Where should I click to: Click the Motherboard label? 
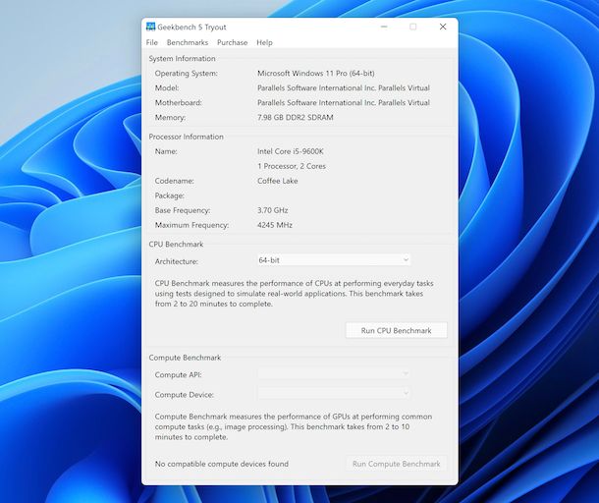pyautogui.click(x=179, y=102)
